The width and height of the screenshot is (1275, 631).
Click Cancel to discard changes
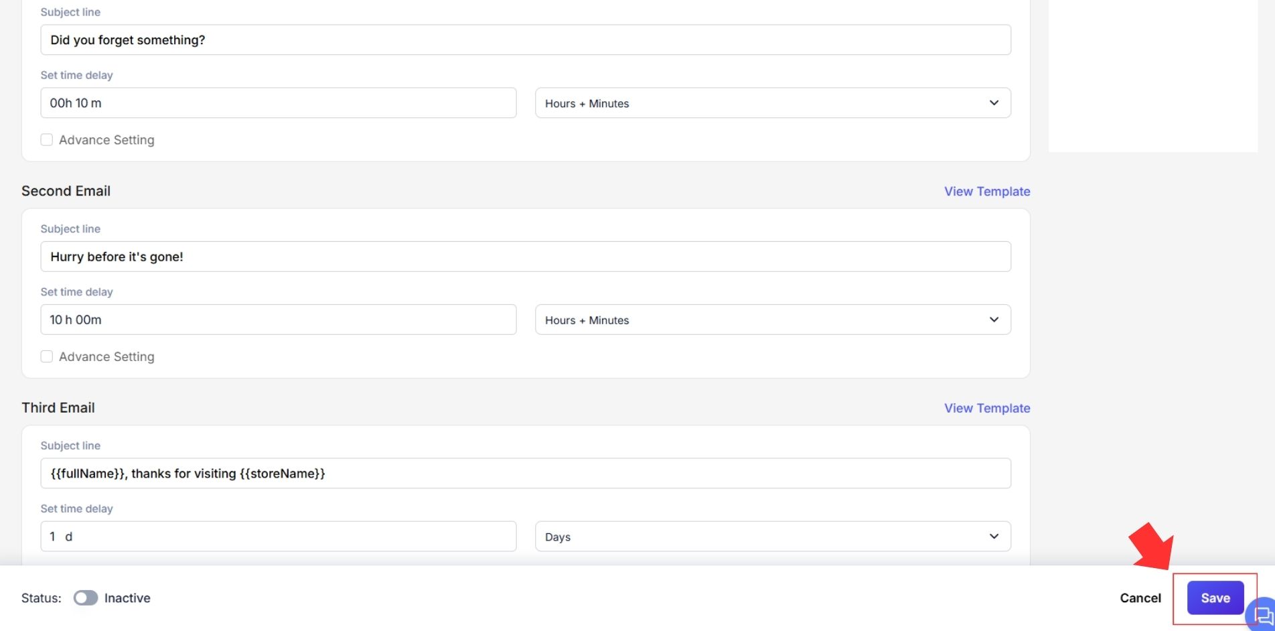coord(1140,598)
